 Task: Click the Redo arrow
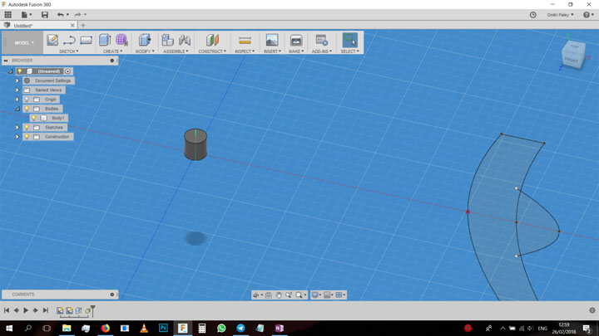[x=78, y=15]
